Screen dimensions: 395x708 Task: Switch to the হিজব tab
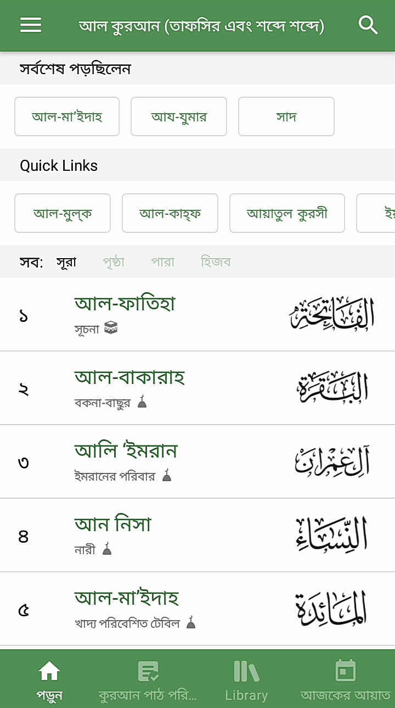(216, 262)
